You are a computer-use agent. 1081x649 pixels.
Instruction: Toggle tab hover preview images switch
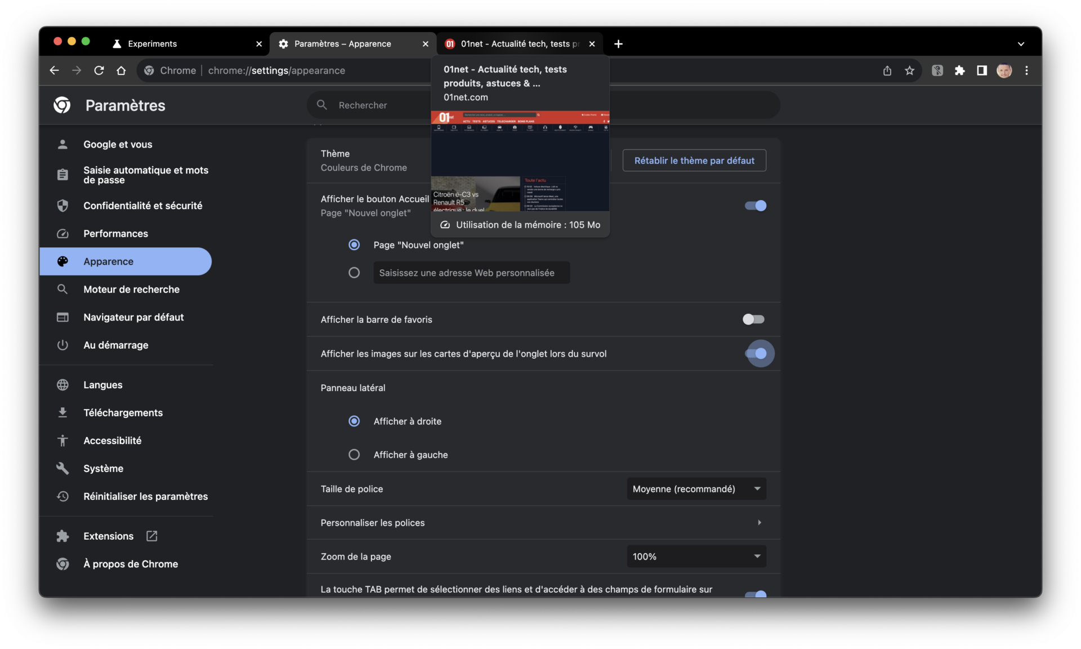tap(756, 354)
